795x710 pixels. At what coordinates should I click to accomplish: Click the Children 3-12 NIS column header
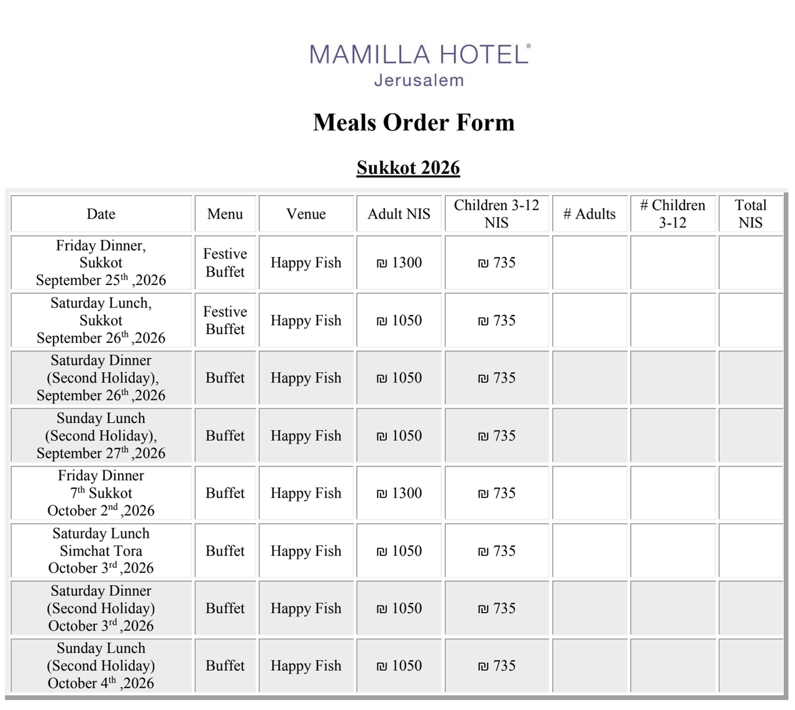(496, 214)
